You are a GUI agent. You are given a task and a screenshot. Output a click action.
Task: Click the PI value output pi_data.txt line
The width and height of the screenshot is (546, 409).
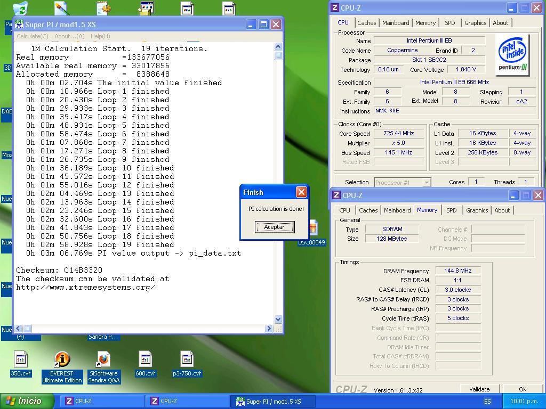tap(134, 253)
